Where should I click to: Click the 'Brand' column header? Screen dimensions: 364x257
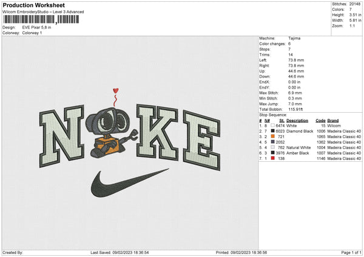(333, 121)
